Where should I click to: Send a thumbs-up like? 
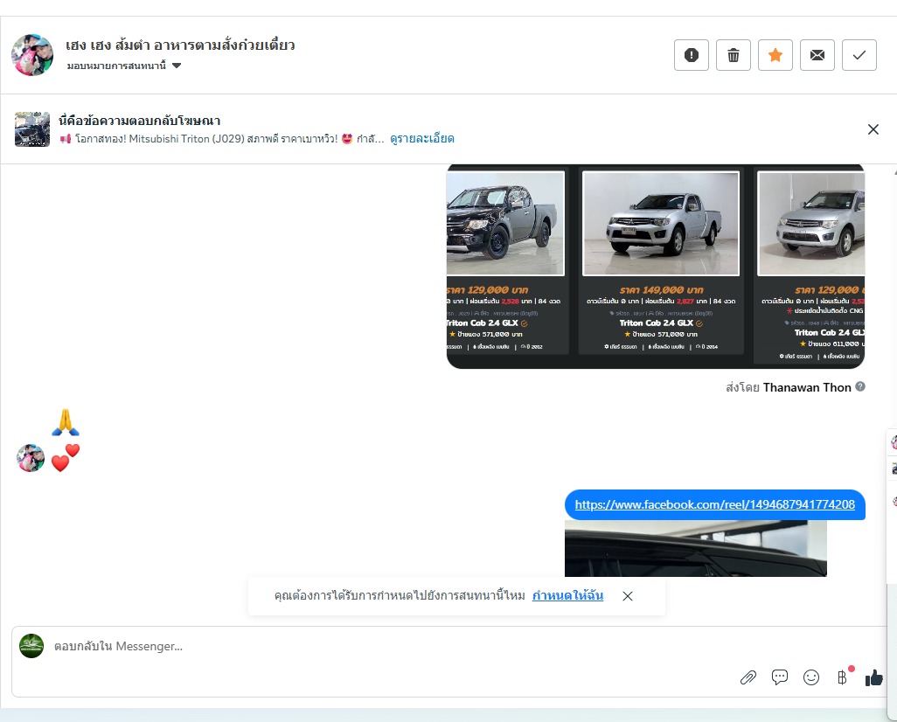[x=874, y=678]
